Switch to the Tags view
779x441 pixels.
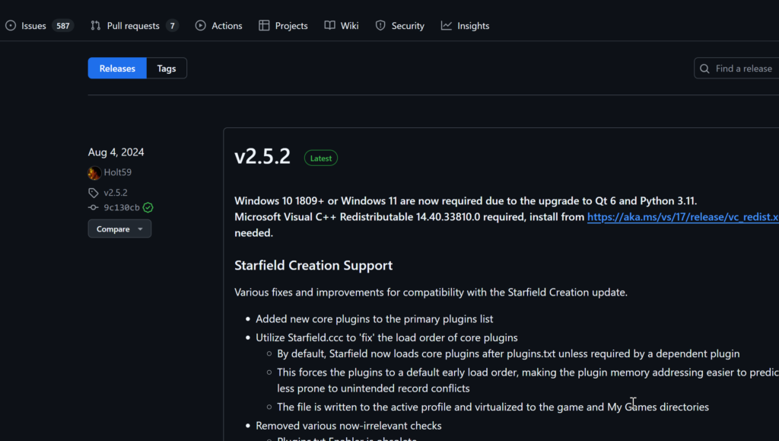(167, 69)
